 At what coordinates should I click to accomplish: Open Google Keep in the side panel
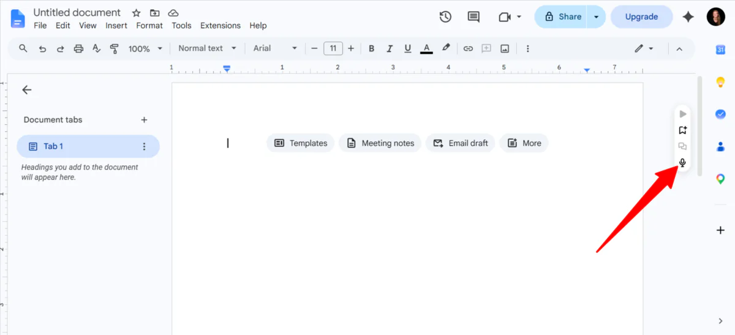[x=720, y=81]
